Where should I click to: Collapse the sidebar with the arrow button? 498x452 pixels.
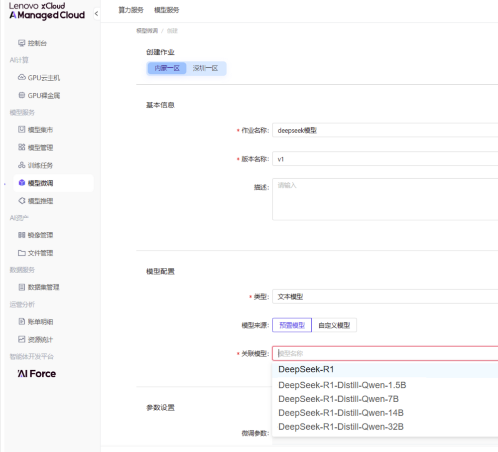coord(96,13)
